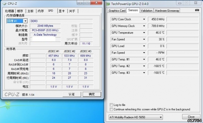Open the GPU Load sensor dropdown
The height and width of the screenshot is (123, 203).
click(144, 46)
